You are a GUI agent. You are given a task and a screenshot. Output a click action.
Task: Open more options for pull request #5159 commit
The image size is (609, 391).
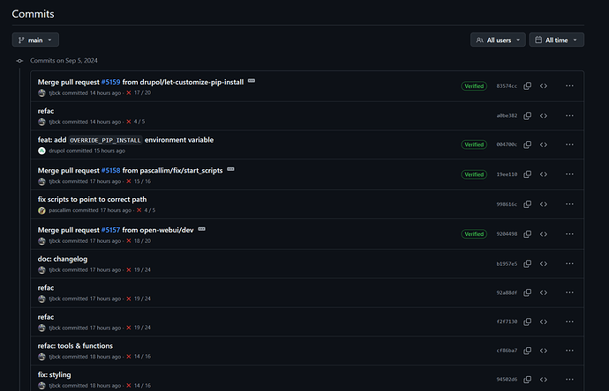[x=569, y=86]
